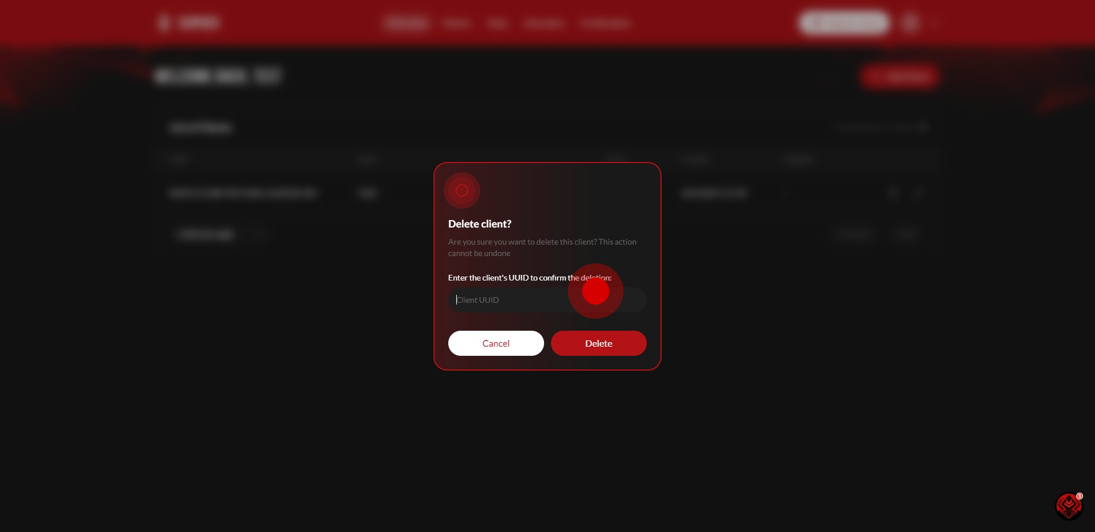Open the red chat widget emblem

pyautogui.click(x=1068, y=506)
